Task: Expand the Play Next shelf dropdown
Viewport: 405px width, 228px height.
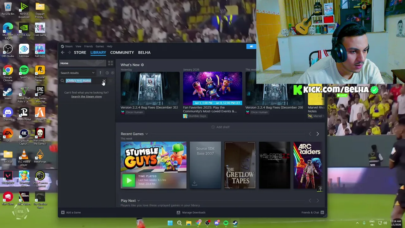Action: (138, 201)
